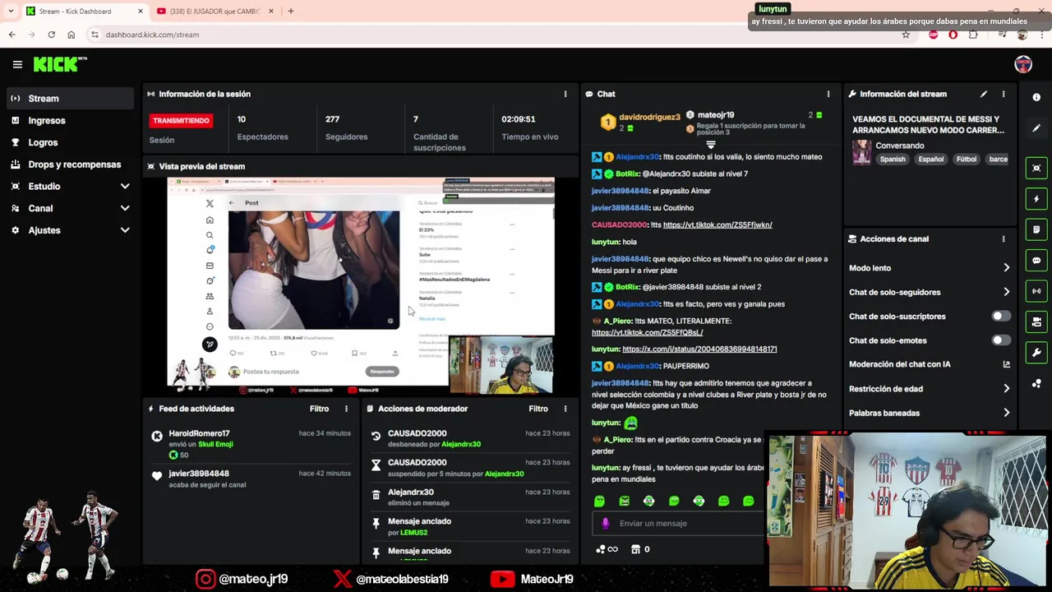Click the microphone icon in the chat input
The width and height of the screenshot is (1052, 592).
coord(606,523)
